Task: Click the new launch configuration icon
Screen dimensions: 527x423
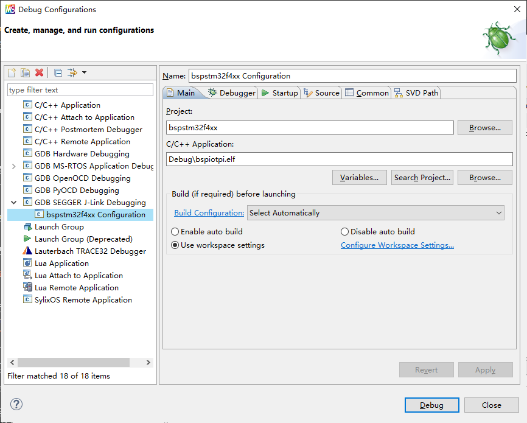Action: coord(12,72)
